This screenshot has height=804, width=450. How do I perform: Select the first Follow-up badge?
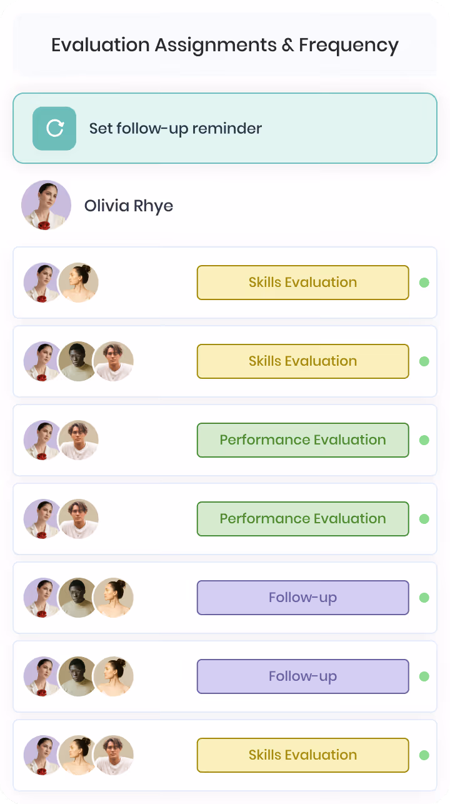coord(303,598)
